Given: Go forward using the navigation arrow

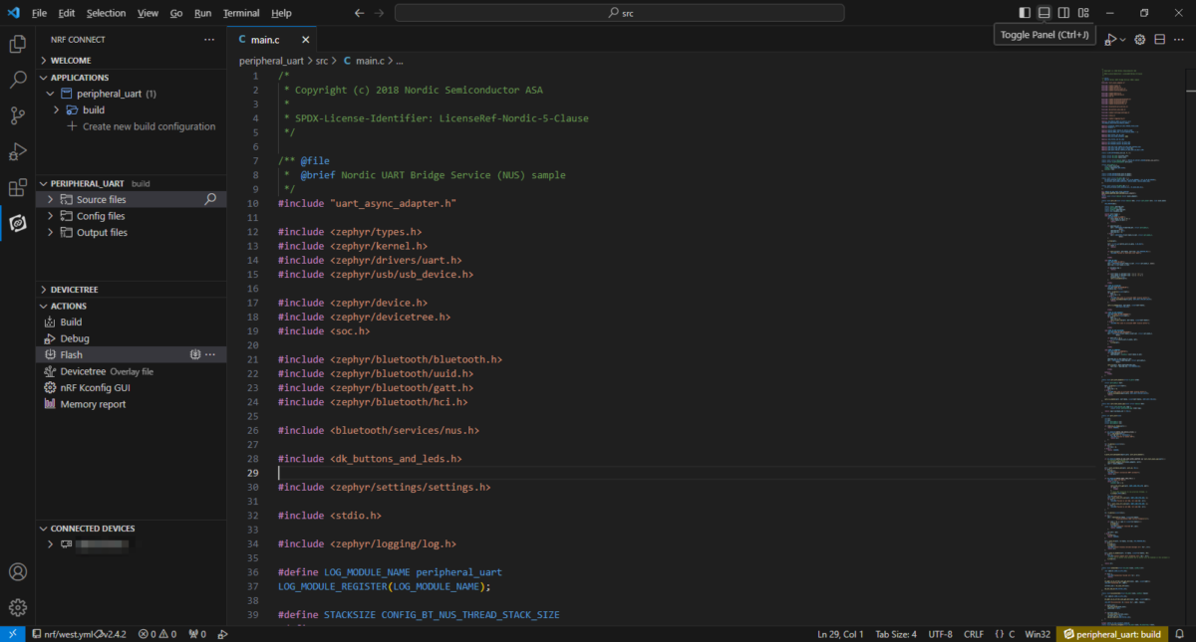Looking at the screenshot, I should [x=381, y=13].
